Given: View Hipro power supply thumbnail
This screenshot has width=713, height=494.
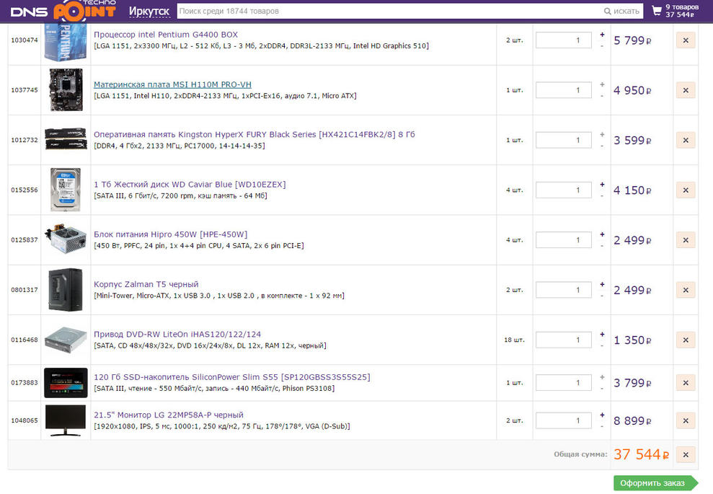Looking at the screenshot, I should tap(66, 238).
